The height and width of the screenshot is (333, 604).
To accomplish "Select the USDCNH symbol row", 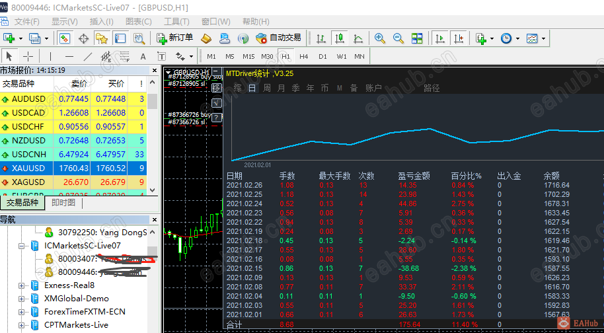I will [x=73, y=155].
